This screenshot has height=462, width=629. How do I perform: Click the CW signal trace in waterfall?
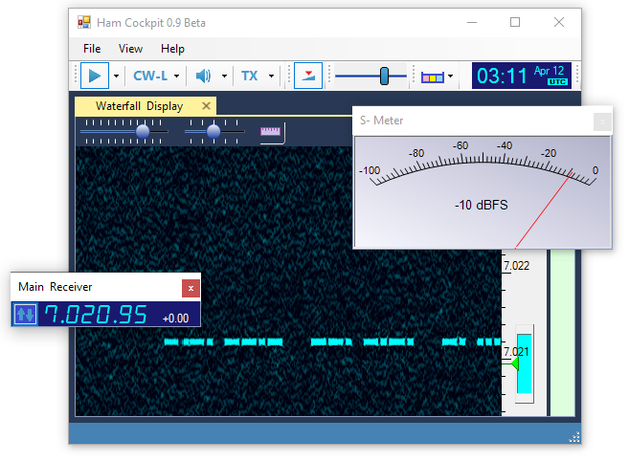coord(332,341)
